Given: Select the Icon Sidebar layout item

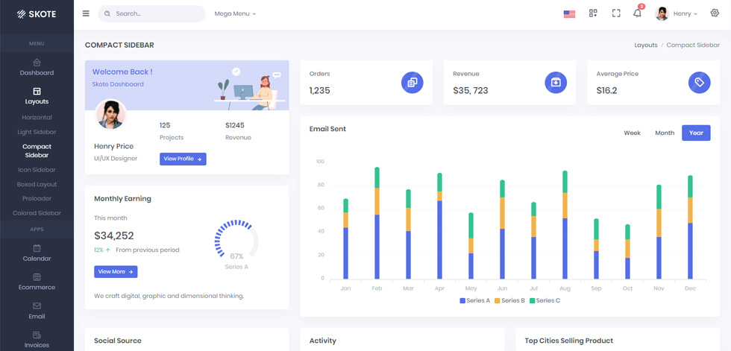Looking at the screenshot, I should coord(37,170).
